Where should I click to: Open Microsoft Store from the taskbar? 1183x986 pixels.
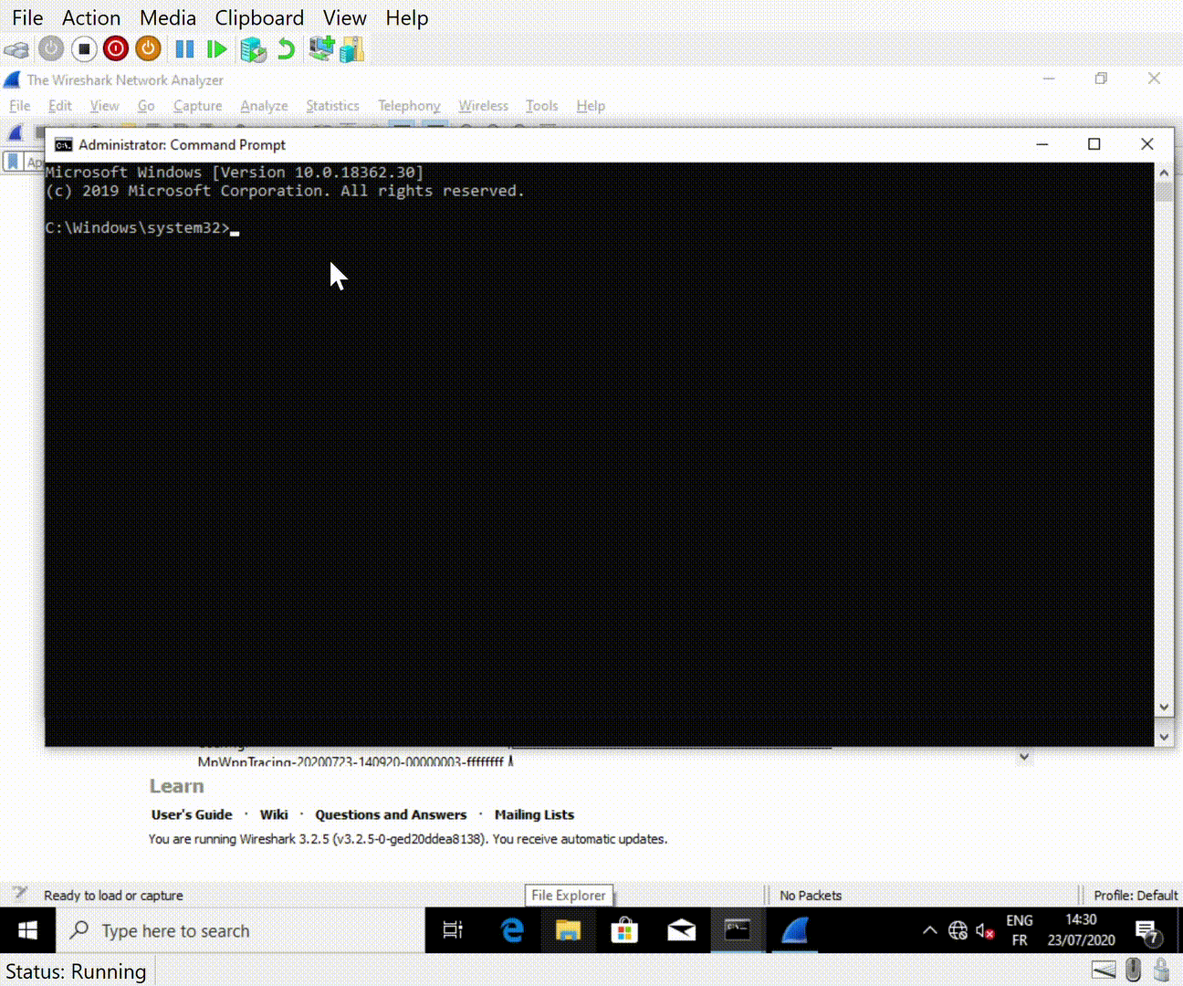tap(624, 930)
